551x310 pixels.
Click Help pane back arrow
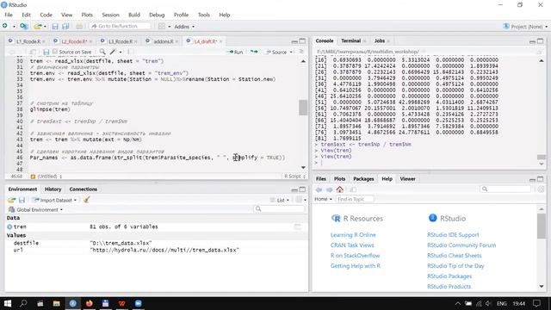coord(319,189)
